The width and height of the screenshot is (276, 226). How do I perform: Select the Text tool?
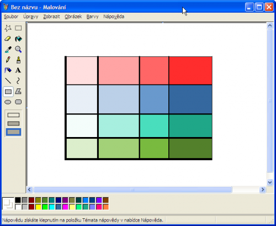coord(18,70)
